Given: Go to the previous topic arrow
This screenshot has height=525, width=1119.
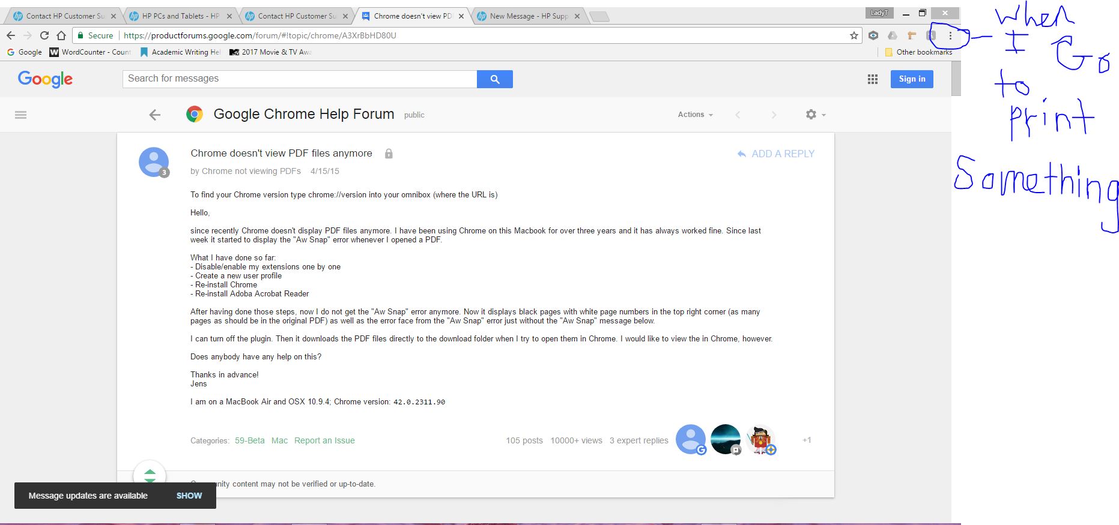Looking at the screenshot, I should [738, 115].
